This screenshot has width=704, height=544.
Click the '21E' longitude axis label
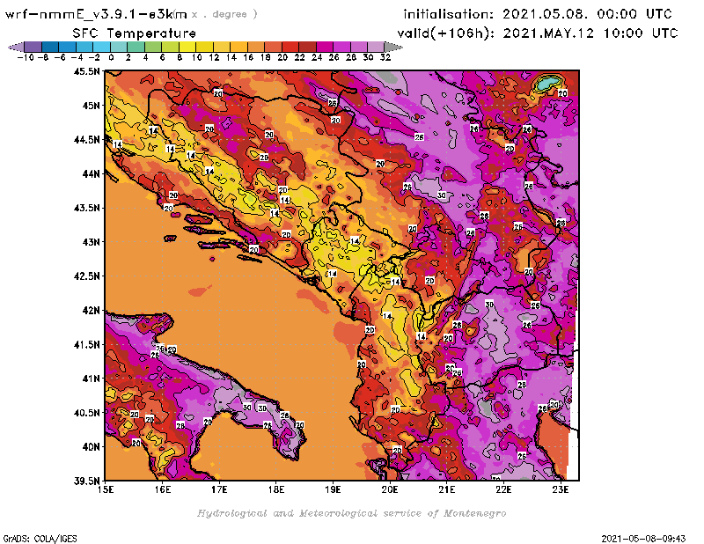(446, 489)
